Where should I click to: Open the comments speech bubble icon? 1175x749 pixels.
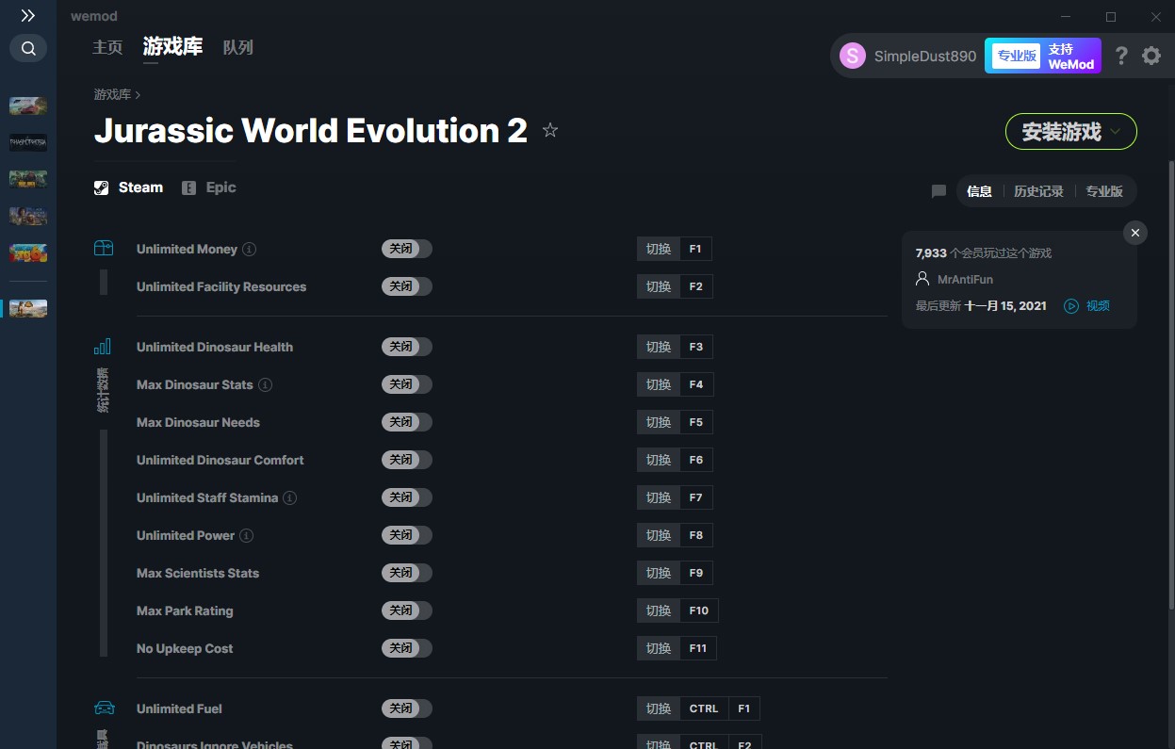tap(938, 191)
